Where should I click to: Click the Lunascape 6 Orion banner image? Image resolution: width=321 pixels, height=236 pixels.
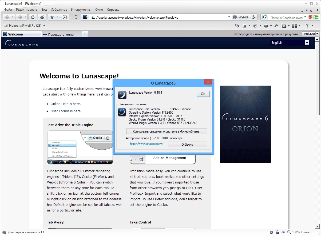coord(245,124)
